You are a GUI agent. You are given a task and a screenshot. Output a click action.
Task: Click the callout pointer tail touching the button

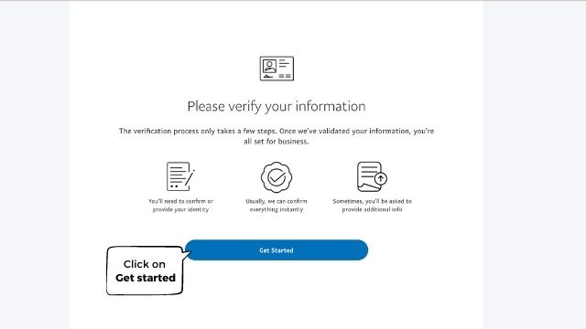point(187,255)
